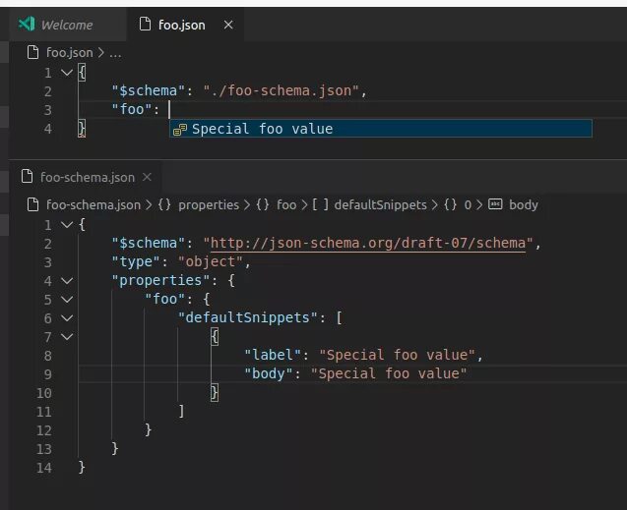The height and width of the screenshot is (510, 627).
Task: Click array icon before defaultSnippets breadcrumb
Action: (320, 204)
